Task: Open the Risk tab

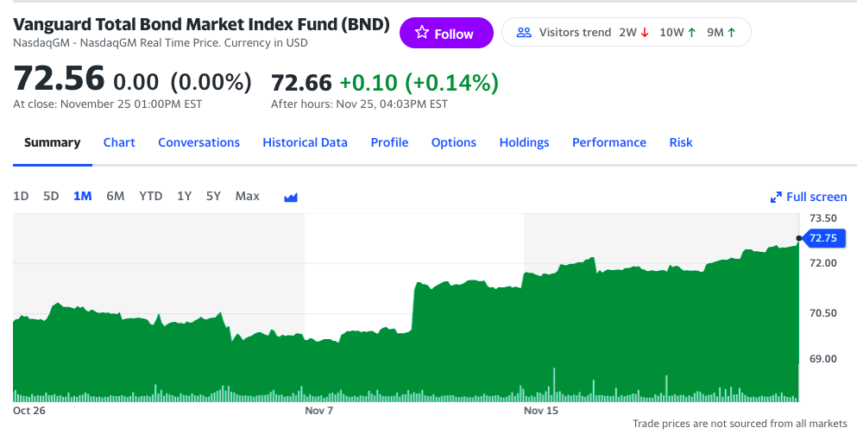Action: (x=681, y=142)
